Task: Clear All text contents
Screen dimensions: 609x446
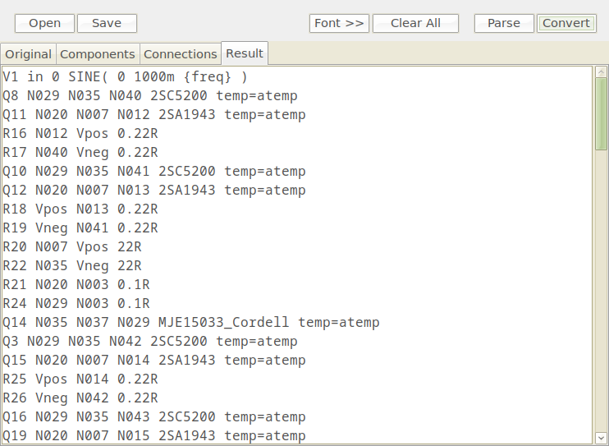Action: pos(415,23)
